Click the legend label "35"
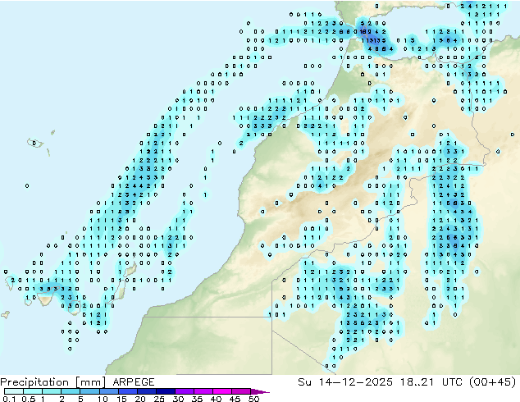Image resolution: width=520 pixels, height=402 pixels. [x=197, y=399]
